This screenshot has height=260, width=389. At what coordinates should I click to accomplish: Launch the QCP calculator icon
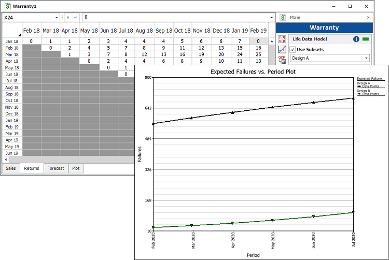(282, 60)
